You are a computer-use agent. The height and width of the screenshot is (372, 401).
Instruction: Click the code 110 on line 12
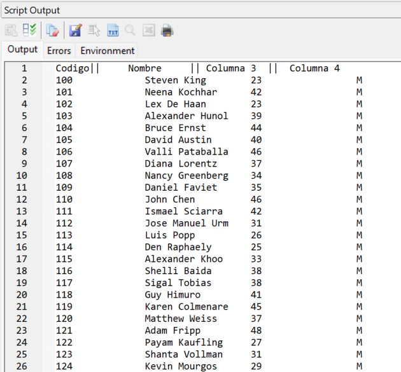click(x=64, y=199)
